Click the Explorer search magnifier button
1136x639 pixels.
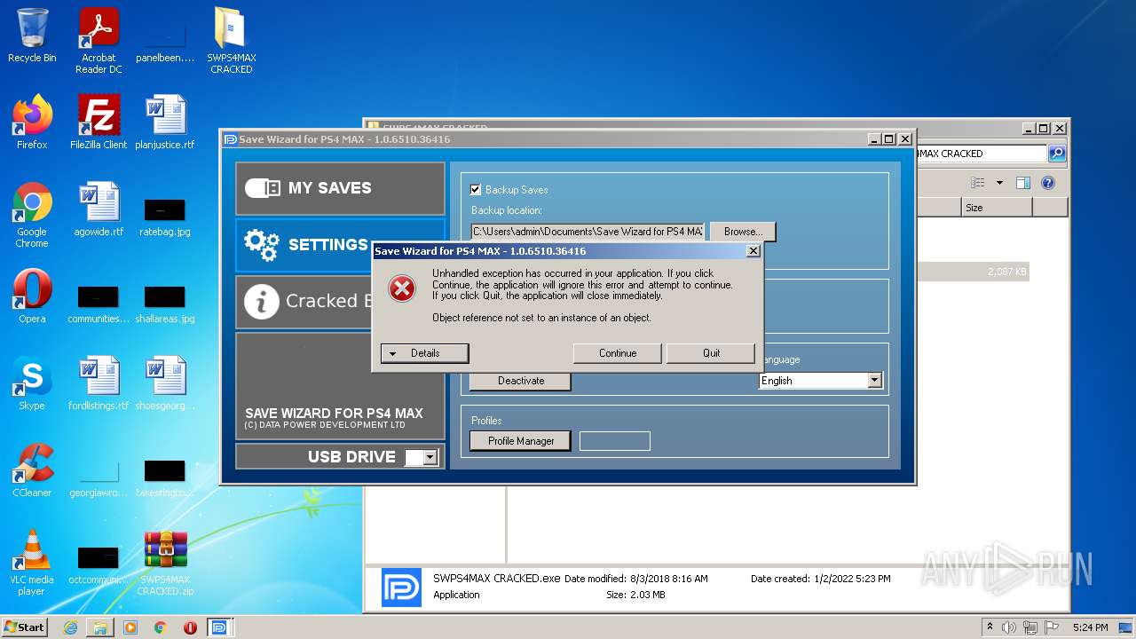coord(1057,154)
